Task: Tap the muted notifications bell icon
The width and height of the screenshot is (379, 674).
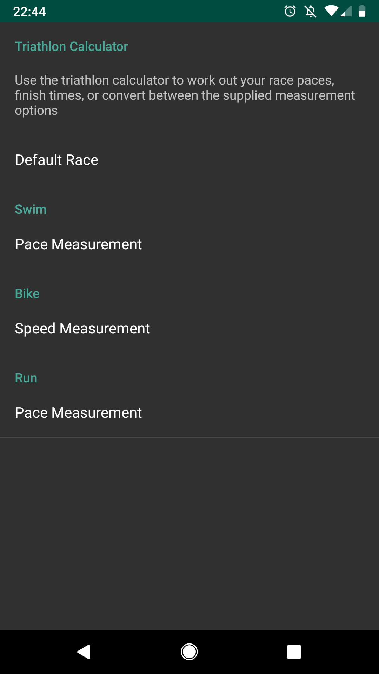Action: (311, 11)
